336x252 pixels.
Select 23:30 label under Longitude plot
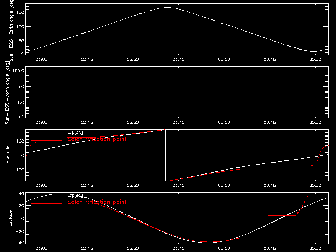coord(133,186)
